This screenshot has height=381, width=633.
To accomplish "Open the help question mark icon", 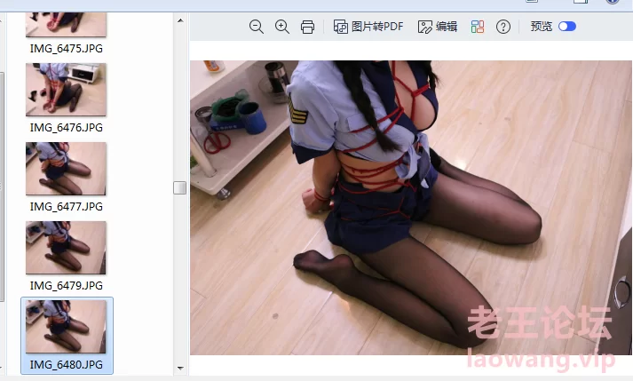I will (503, 27).
